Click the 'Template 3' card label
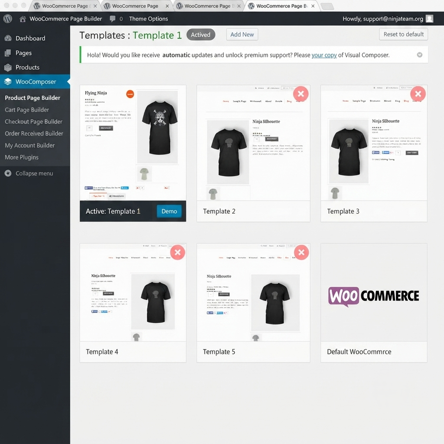Image resolution: width=444 pixels, height=444 pixels. 343,211
